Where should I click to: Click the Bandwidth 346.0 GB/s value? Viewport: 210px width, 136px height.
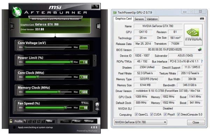[190, 85]
